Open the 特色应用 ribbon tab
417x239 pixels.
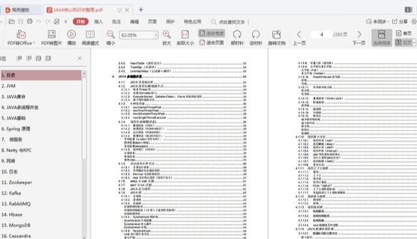click(x=193, y=21)
